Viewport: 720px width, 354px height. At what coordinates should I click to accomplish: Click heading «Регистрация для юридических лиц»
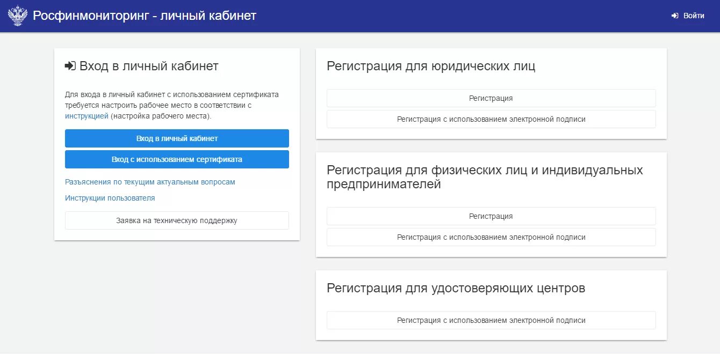pos(431,67)
